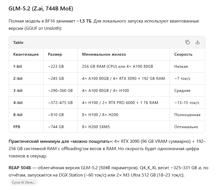Image resolution: width=217 pixels, height=190 pixels.
Task: Copy the table with the copy icon
Action: click(188, 42)
